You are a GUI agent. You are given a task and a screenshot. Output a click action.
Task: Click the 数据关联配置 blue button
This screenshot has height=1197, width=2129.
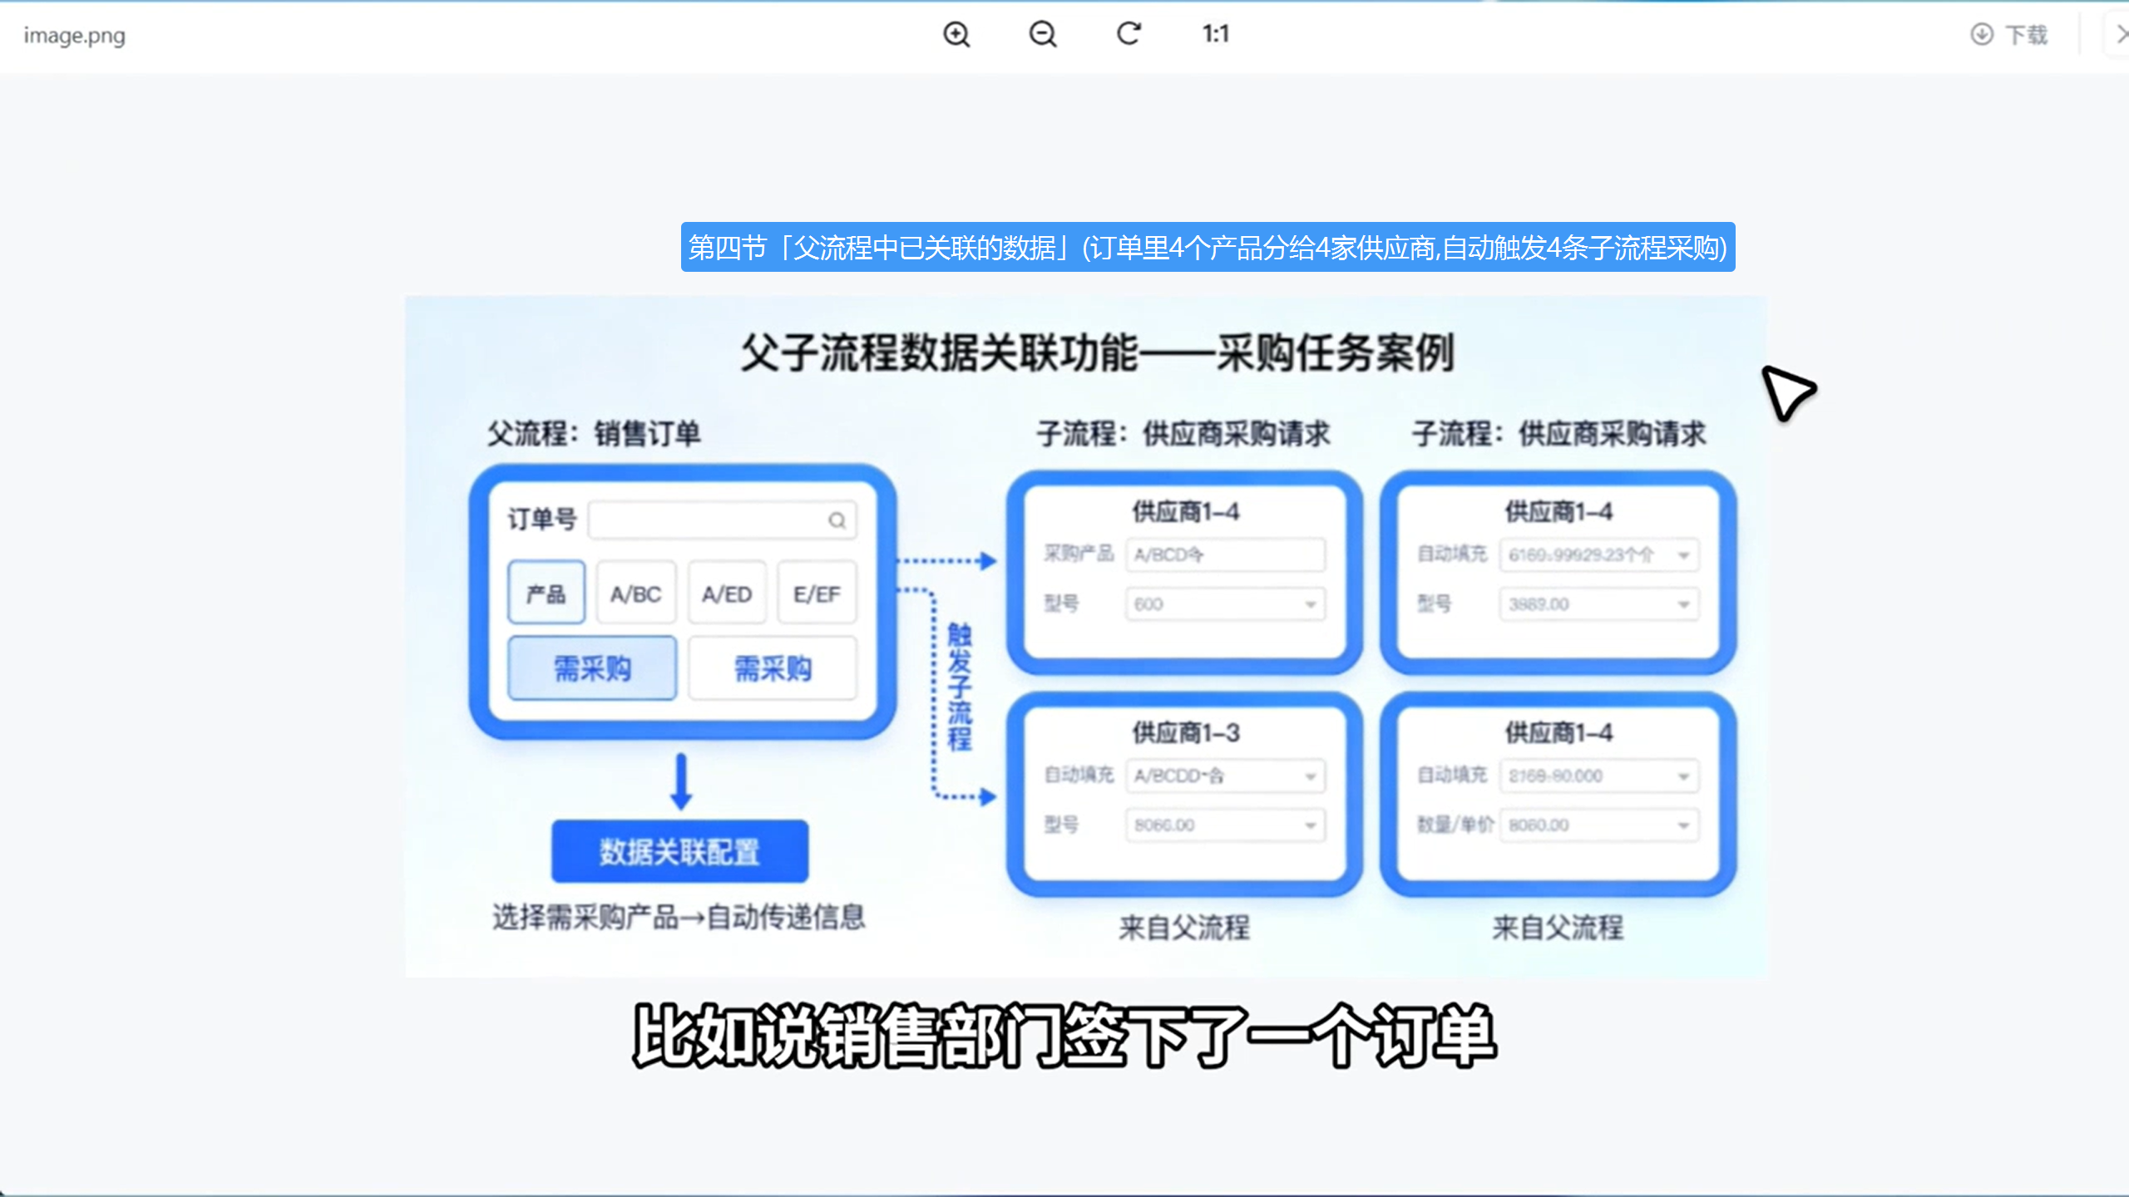pyautogui.click(x=679, y=851)
